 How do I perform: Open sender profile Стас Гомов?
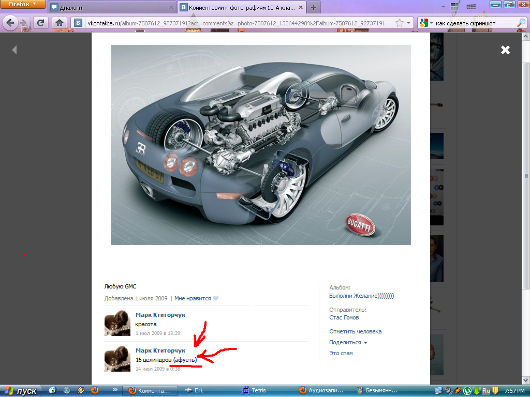click(344, 318)
